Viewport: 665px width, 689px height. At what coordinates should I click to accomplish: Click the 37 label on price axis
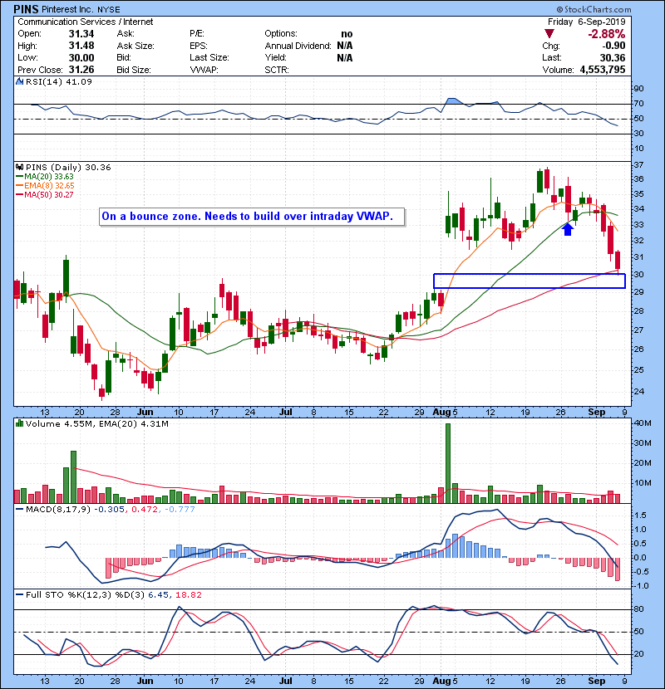click(638, 165)
